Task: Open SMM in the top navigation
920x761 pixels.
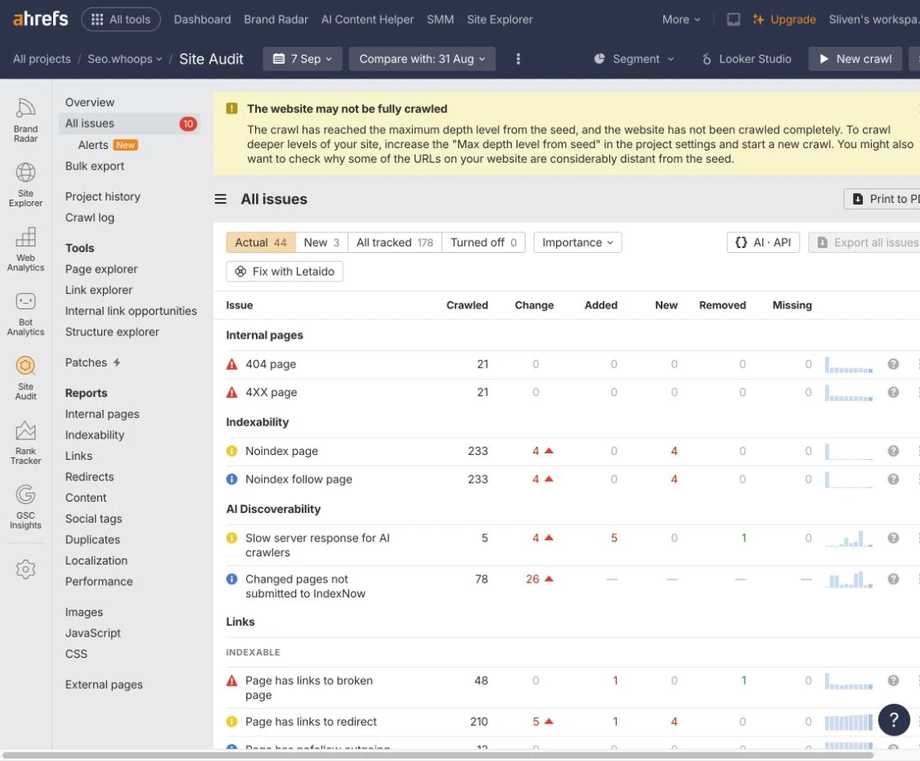Action: 440,20
